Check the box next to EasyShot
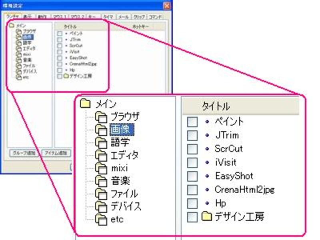This screenshot has height=240, width=320. tap(192, 176)
